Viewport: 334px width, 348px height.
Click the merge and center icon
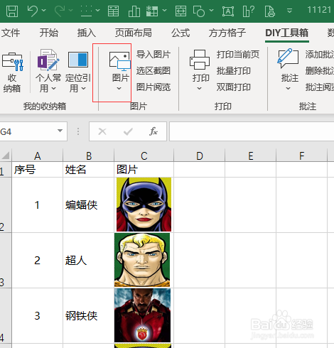click(181, 11)
